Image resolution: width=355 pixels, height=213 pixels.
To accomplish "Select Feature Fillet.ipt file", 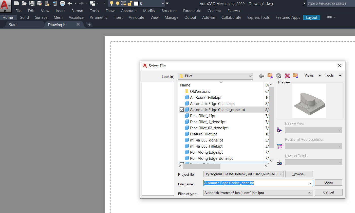I will click(x=203, y=134).
